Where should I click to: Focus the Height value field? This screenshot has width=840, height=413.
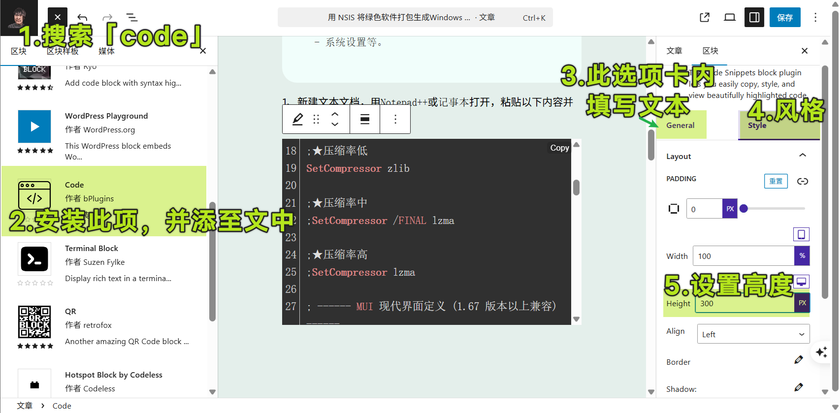pos(744,303)
